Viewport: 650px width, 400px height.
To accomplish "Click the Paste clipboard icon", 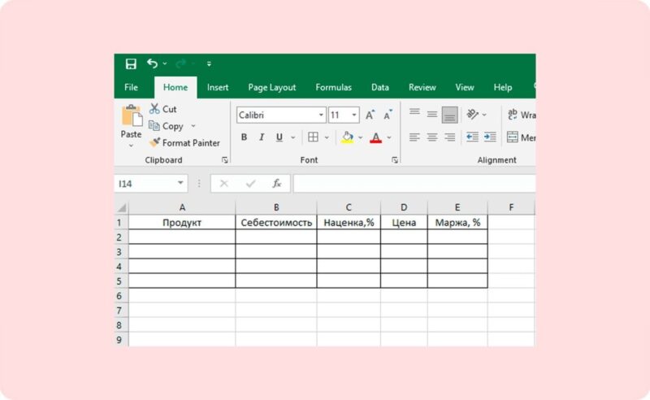I will point(132,115).
